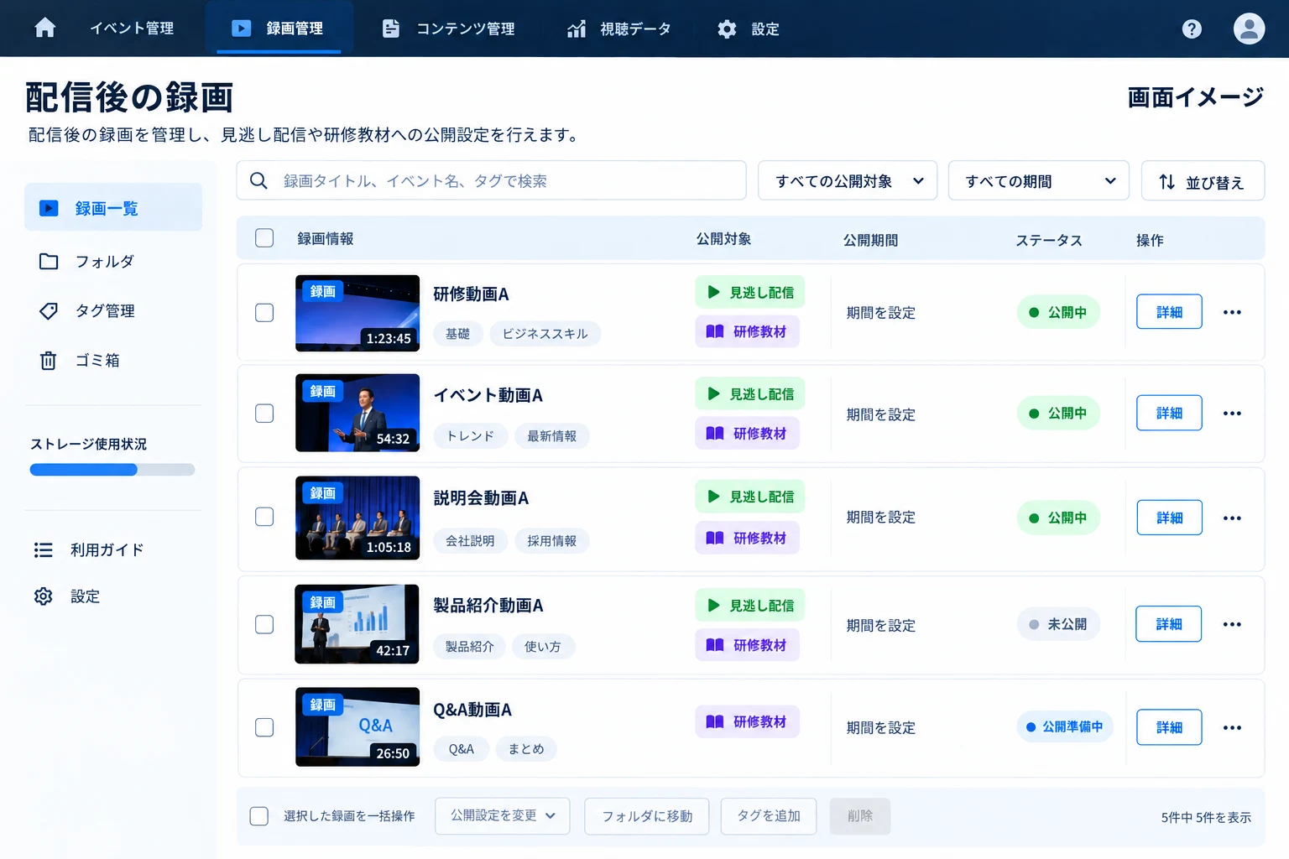Open more options for Q&A動画A
Image resolution: width=1289 pixels, height=859 pixels.
point(1232,728)
